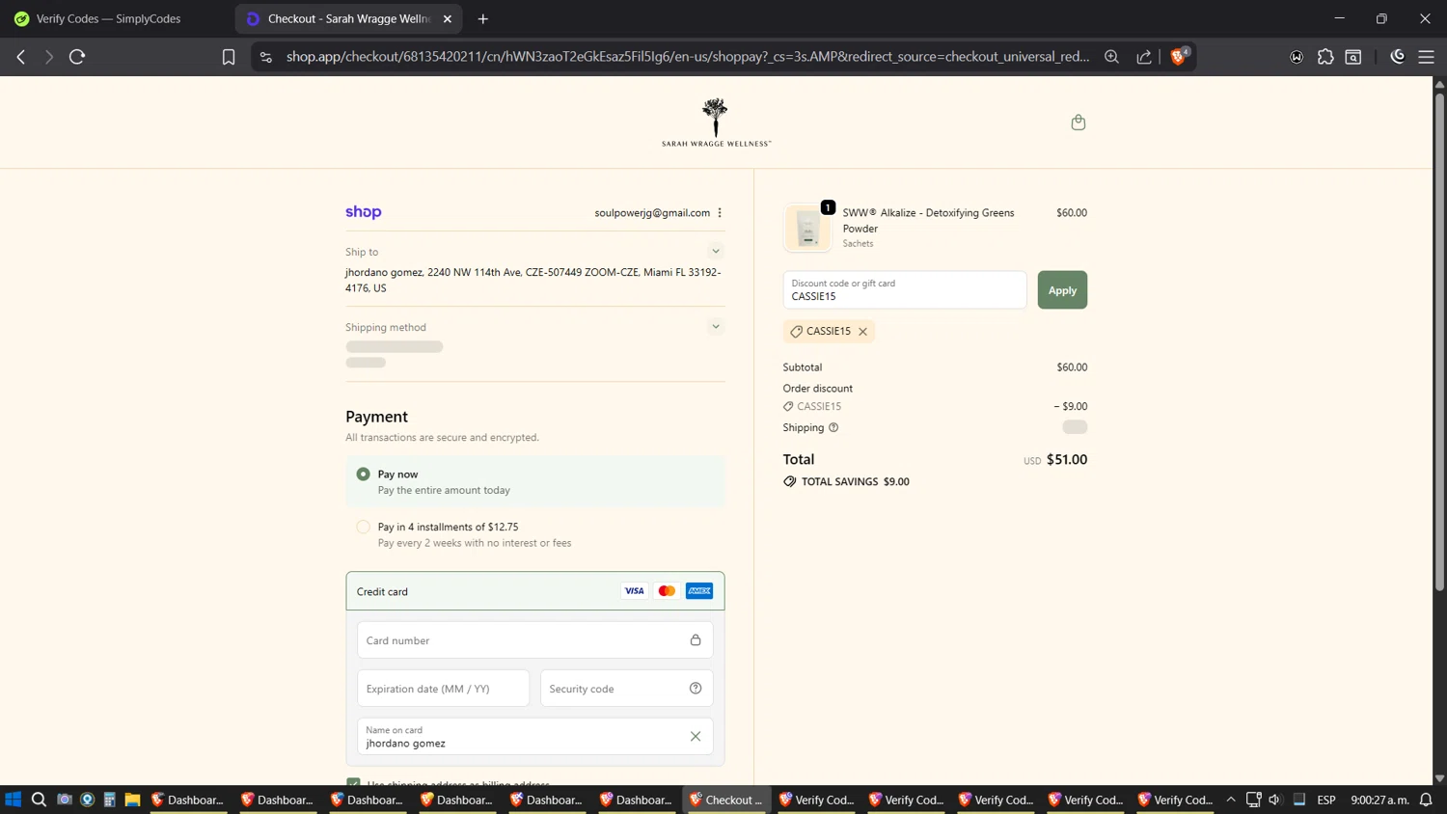1447x814 pixels.
Task: View site information icon in address bar
Action: [x=266, y=57]
